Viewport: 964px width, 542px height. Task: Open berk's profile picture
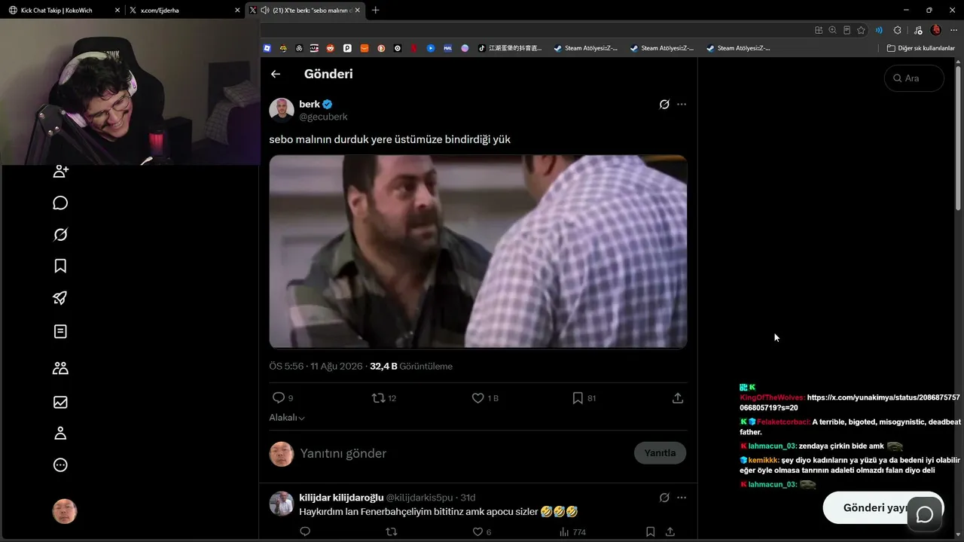[282, 110]
